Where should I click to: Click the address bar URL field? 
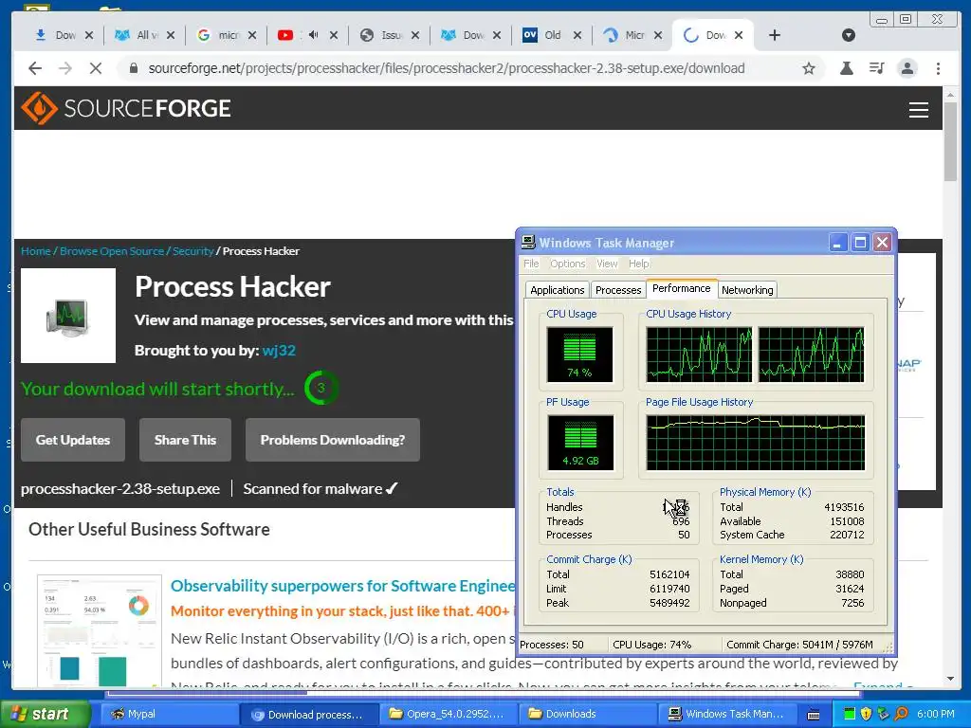446,68
